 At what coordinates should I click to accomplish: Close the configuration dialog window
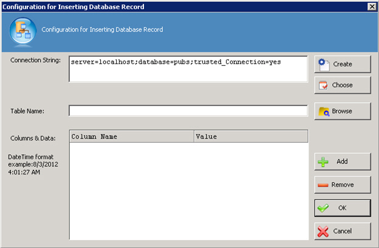371,6
